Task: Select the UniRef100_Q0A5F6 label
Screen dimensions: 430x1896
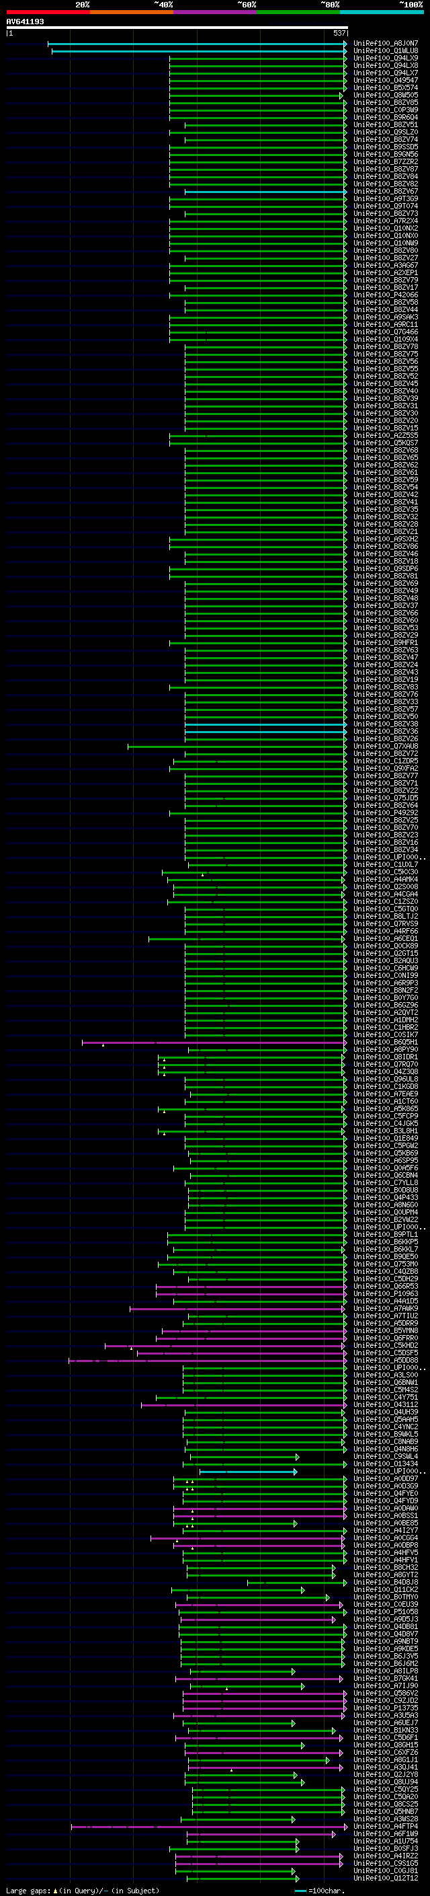Action: point(386,1168)
